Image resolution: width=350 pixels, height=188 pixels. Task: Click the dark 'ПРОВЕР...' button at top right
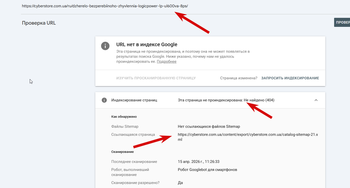(342, 22)
